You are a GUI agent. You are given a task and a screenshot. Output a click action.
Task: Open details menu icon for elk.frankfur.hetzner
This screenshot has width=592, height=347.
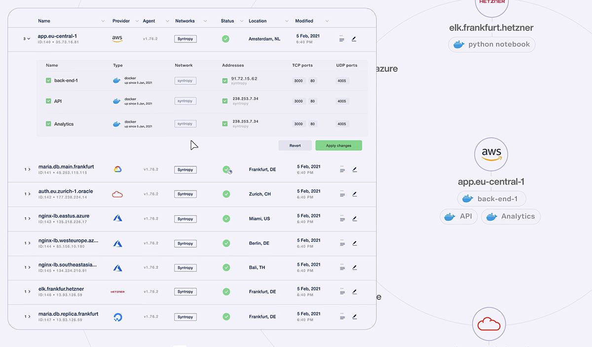click(342, 292)
